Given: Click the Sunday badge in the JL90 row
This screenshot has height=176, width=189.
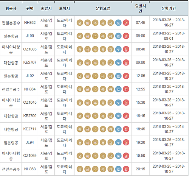Looking at the screenshot, I should [x=126, y=36].
